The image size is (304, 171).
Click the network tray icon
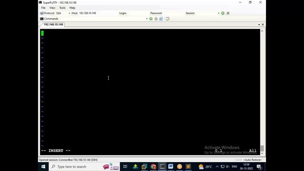223,167
